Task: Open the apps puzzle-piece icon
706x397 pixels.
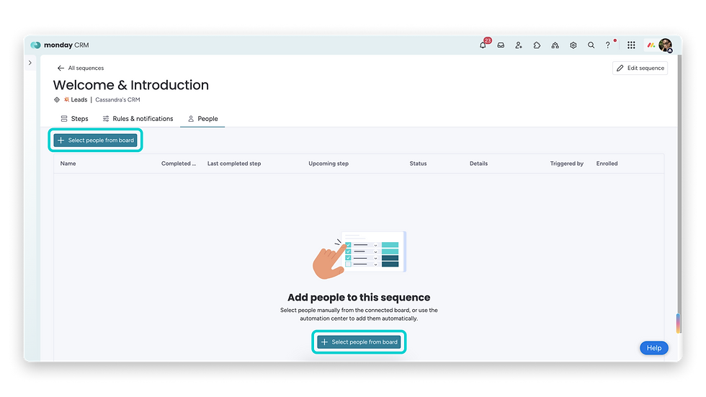Action: point(537,45)
